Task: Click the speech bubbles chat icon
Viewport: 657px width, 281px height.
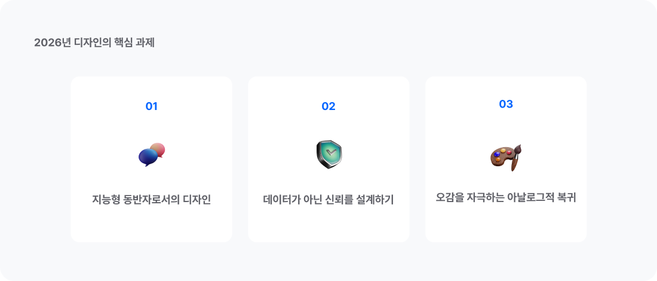Action: pos(151,155)
